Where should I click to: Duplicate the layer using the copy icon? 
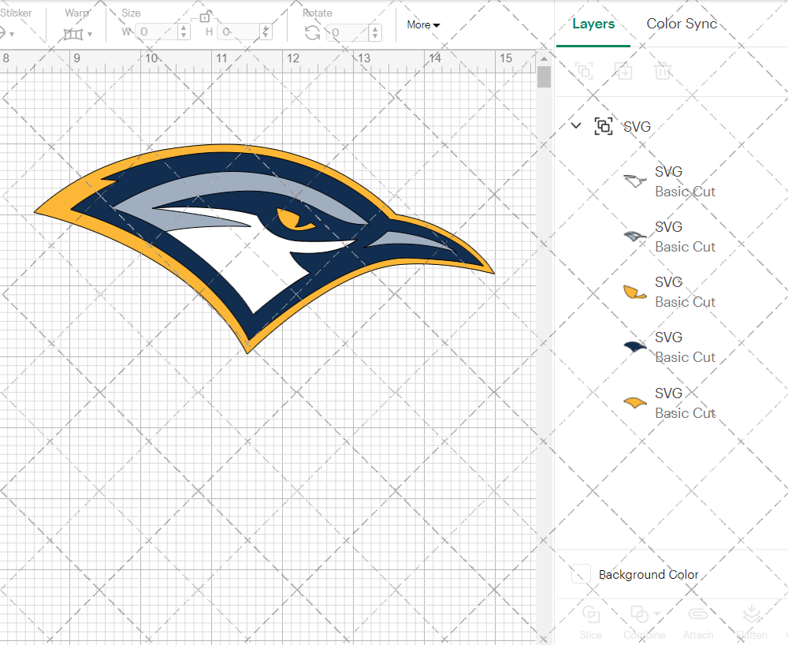583,71
